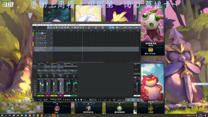Screen dimensions: 208x117
Task: Open the tool-mode dropdown left of Arrow tool
Action: (46, 28)
